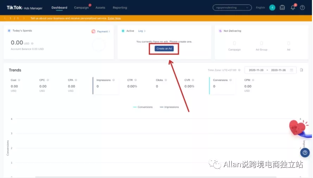Click the info icon beside Time Zone
Screen dimensions: 313x178
pyautogui.click(x=239, y=70)
